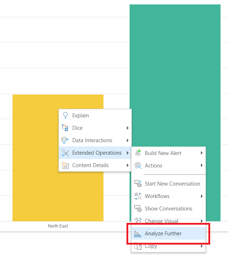Click the Workflows people icon
Screen dimensions: 228x262
(x=138, y=196)
